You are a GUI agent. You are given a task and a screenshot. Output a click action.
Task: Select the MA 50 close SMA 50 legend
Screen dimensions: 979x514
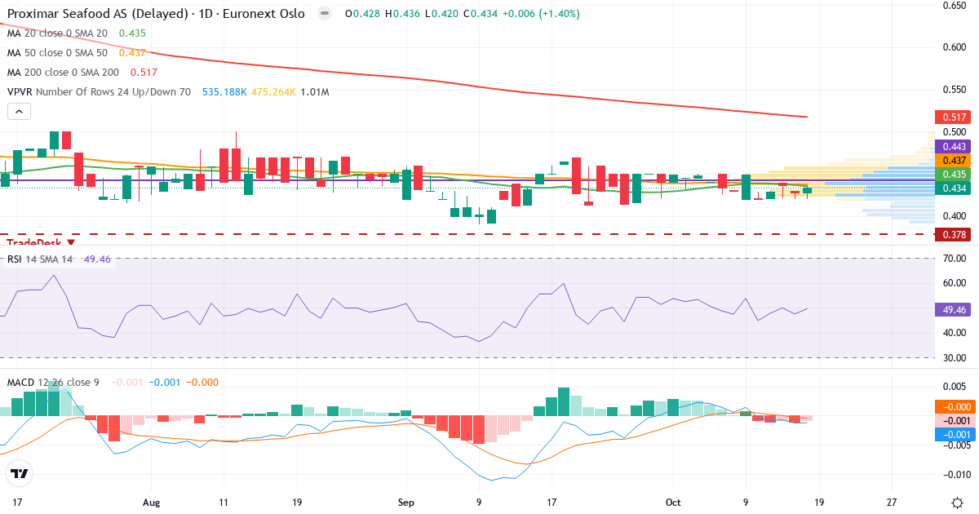57,52
